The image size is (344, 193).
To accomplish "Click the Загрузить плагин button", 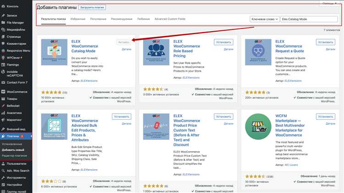I will [92, 7].
